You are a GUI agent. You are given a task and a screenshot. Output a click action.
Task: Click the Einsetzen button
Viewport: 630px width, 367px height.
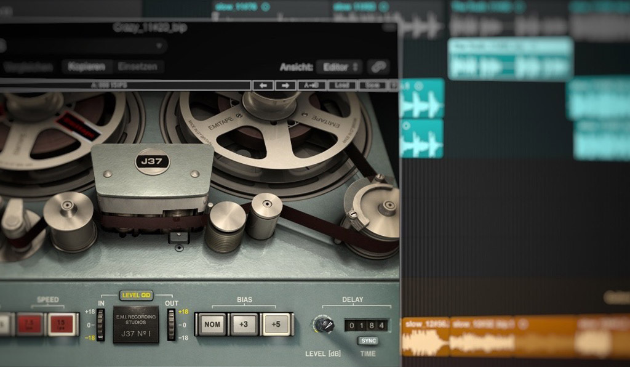pyautogui.click(x=137, y=67)
